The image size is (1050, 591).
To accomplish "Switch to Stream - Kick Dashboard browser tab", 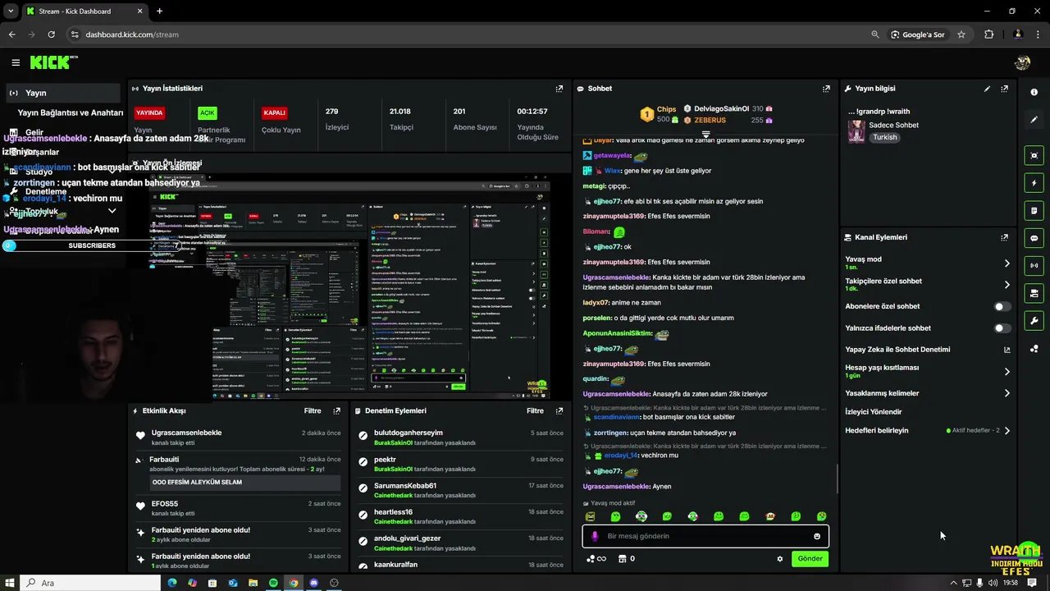I will tap(84, 11).
